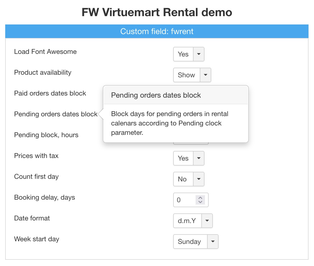Click the Pending orders dates block tooltip title
The width and height of the screenshot is (314, 266).
point(156,95)
